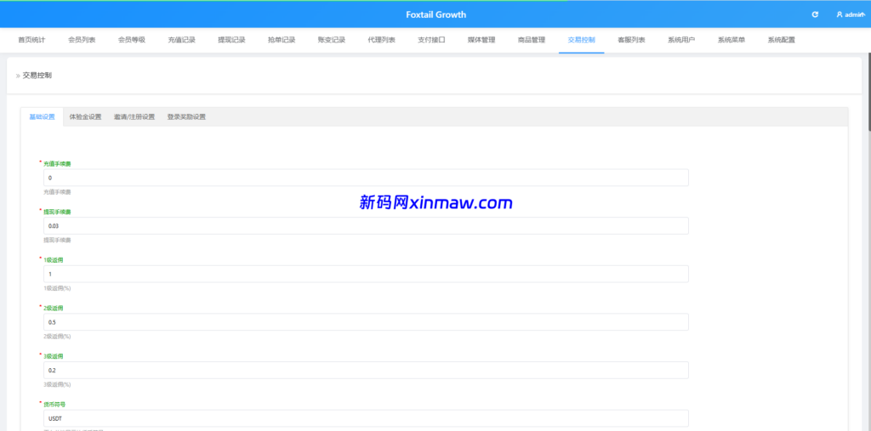Open the 登录奖励设置 tab
Image resolution: width=871 pixels, height=431 pixels.
(x=186, y=117)
